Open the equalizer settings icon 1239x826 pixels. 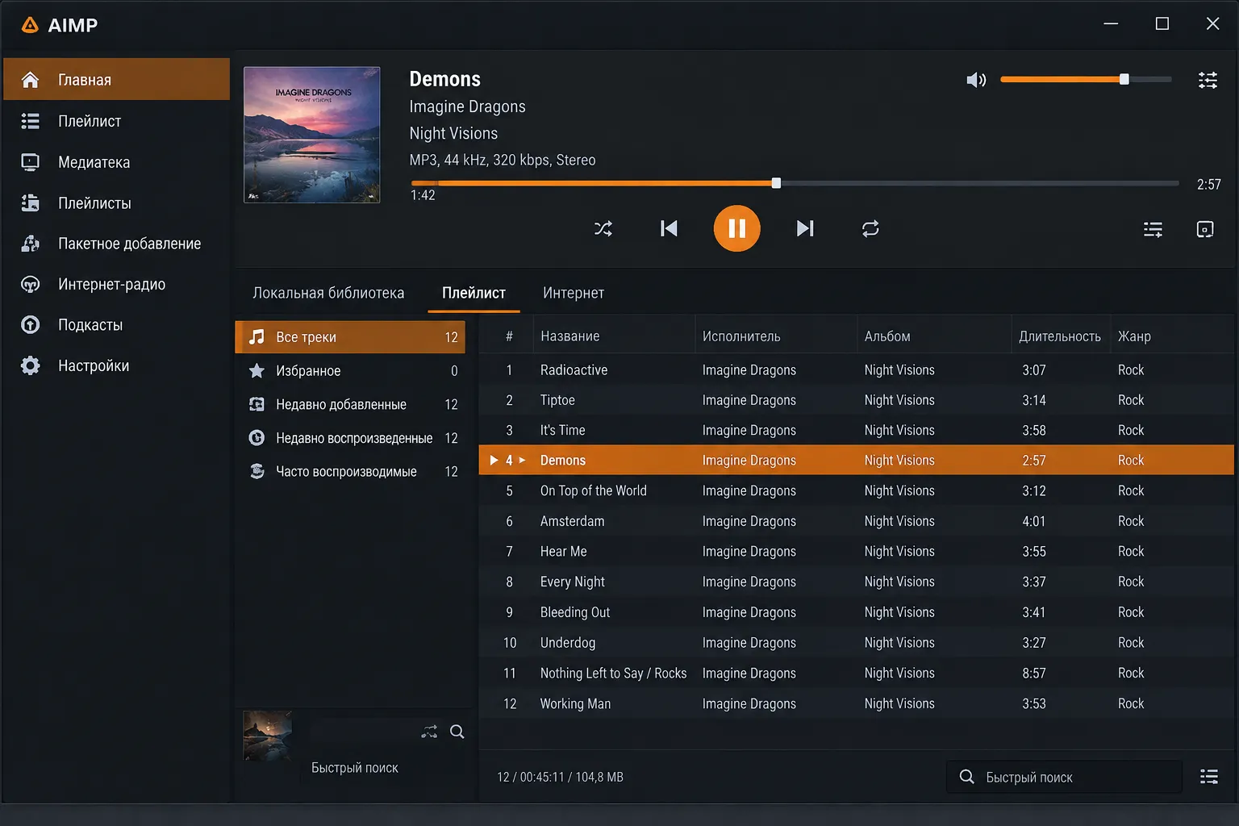(x=1208, y=80)
